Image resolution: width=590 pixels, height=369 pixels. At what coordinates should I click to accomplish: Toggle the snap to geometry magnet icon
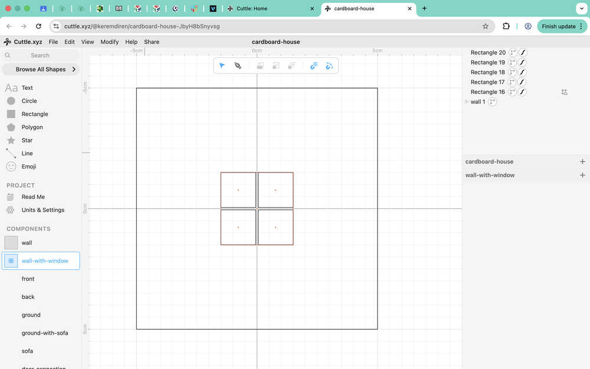pyautogui.click(x=329, y=66)
